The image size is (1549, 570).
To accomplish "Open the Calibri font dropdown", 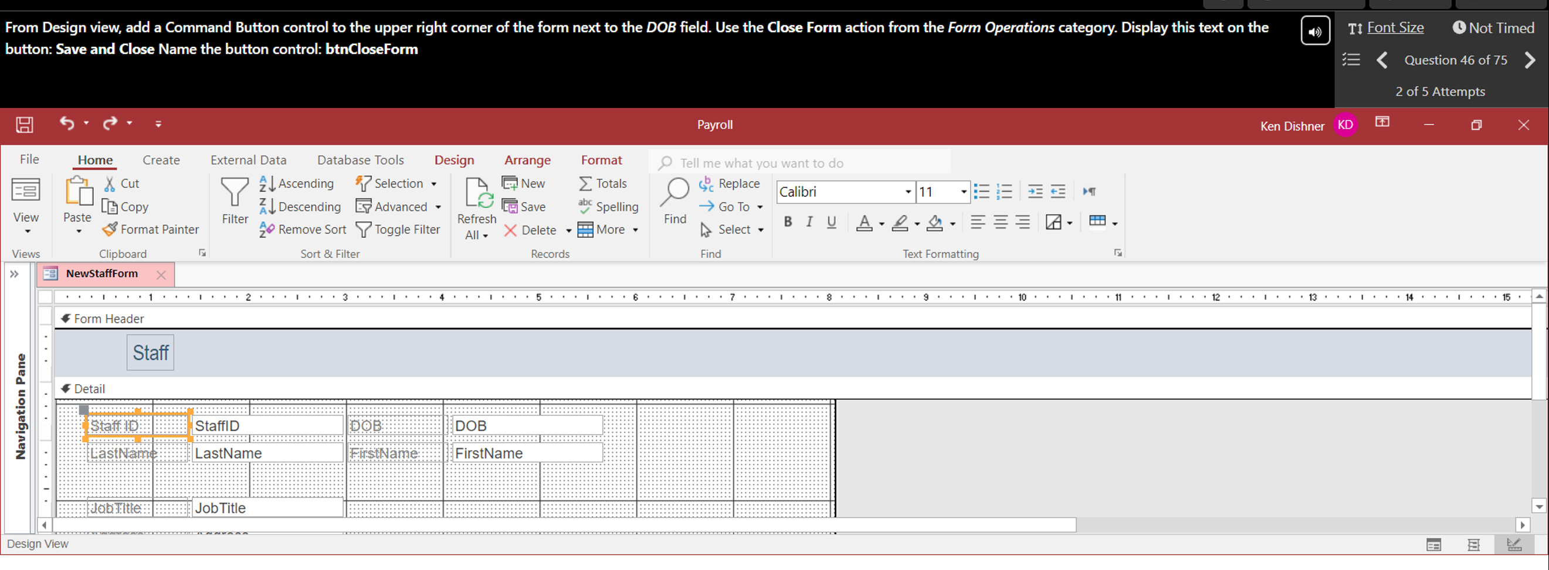I will (x=909, y=192).
